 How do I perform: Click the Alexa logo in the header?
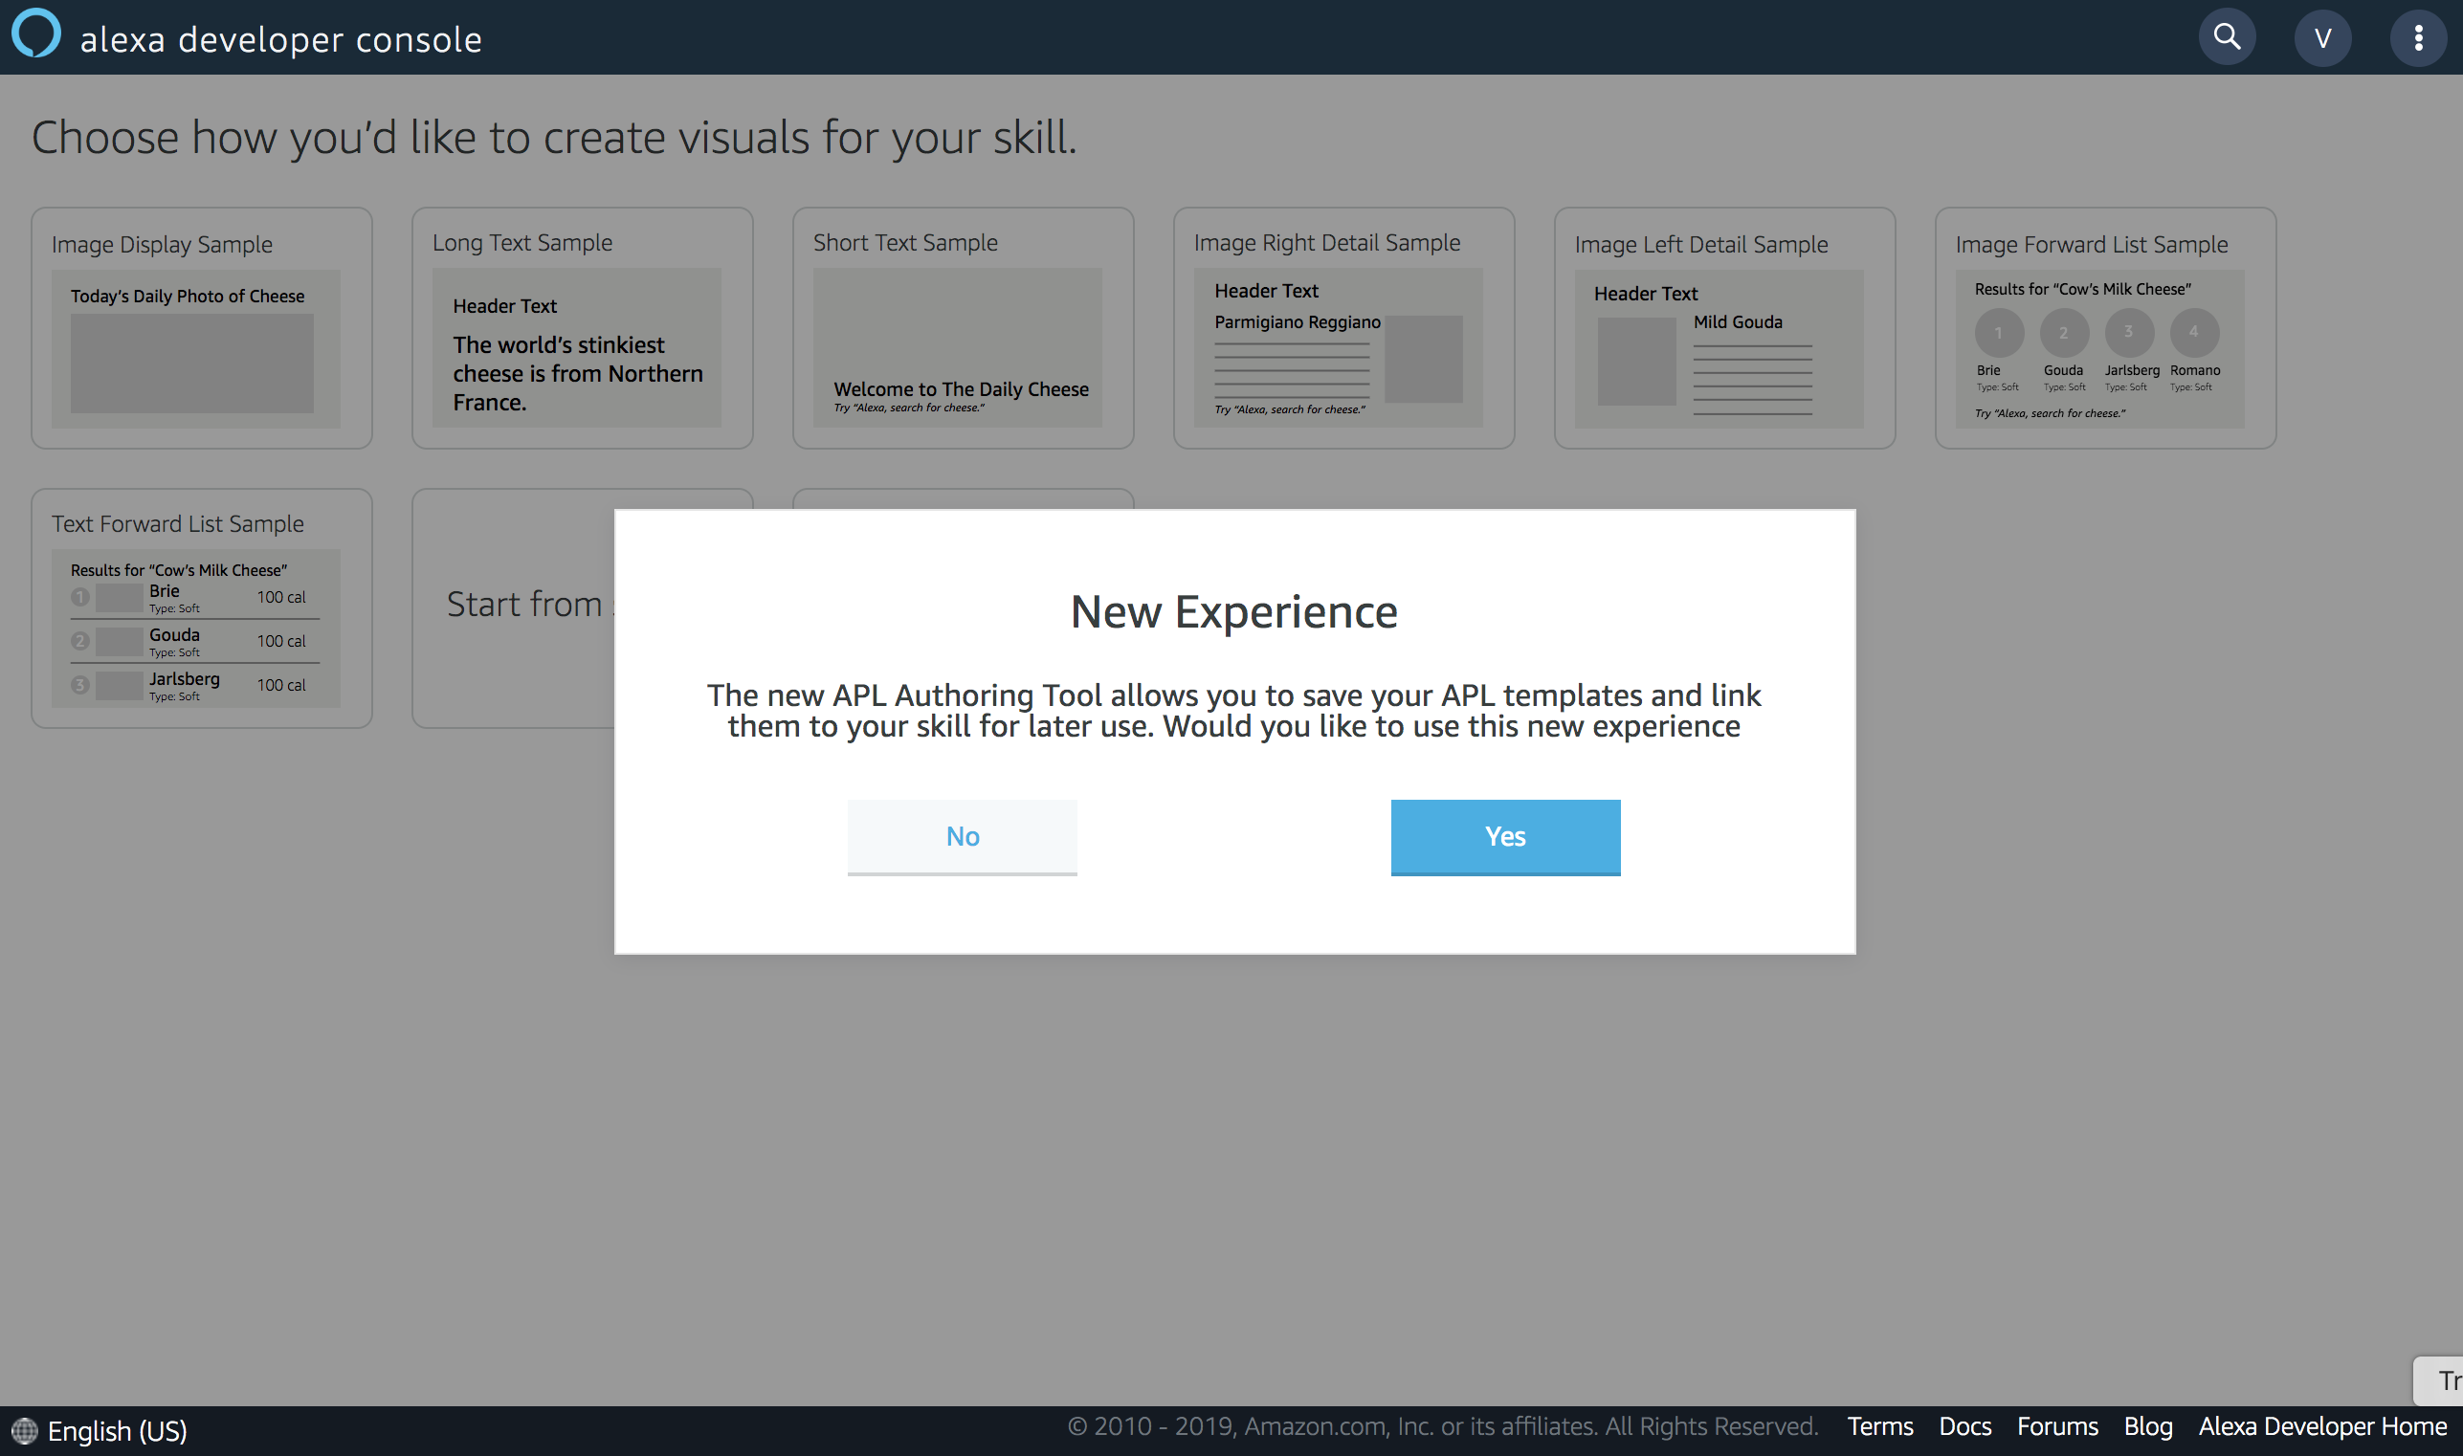tap(36, 36)
